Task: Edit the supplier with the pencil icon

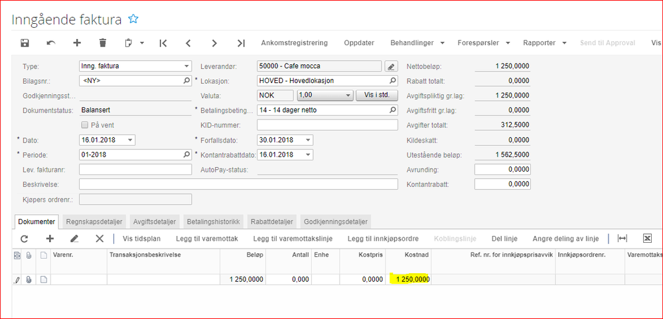Action: tap(392, 66)
